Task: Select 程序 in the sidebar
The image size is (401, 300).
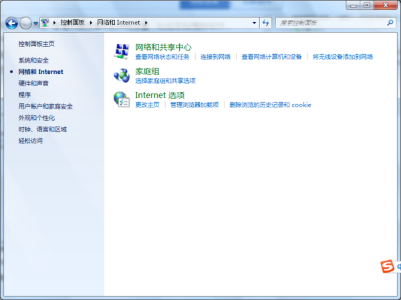Action: (x=25, y=95)
